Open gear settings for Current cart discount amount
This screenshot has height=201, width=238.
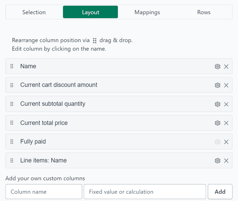coord(218,85)
